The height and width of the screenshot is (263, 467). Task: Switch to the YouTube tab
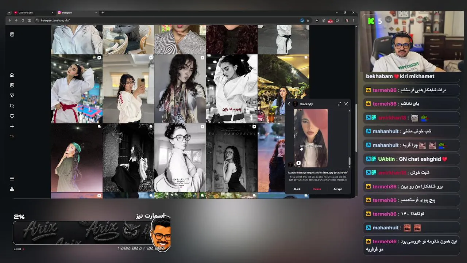(34, 13)
